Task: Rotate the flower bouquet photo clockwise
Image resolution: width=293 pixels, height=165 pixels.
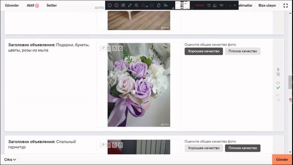Action: [x=120, y=48]
